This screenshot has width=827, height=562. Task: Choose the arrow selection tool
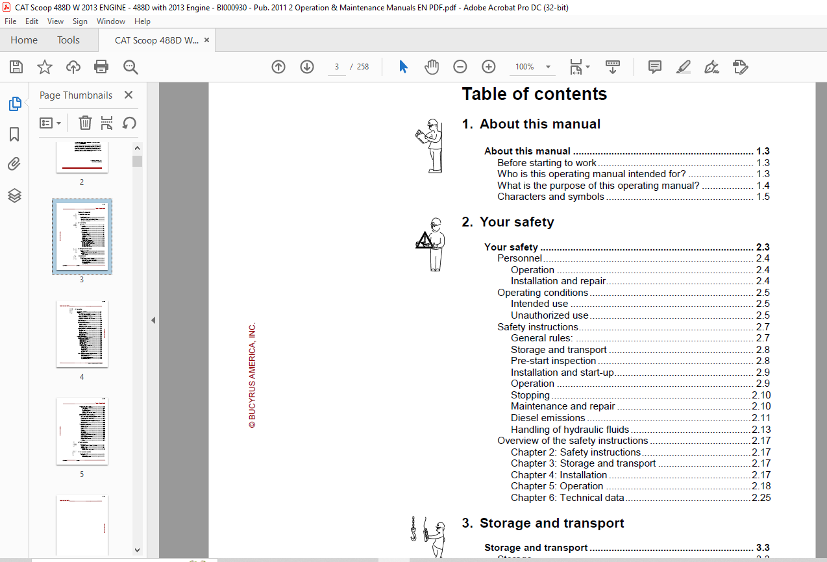[403, 66]
